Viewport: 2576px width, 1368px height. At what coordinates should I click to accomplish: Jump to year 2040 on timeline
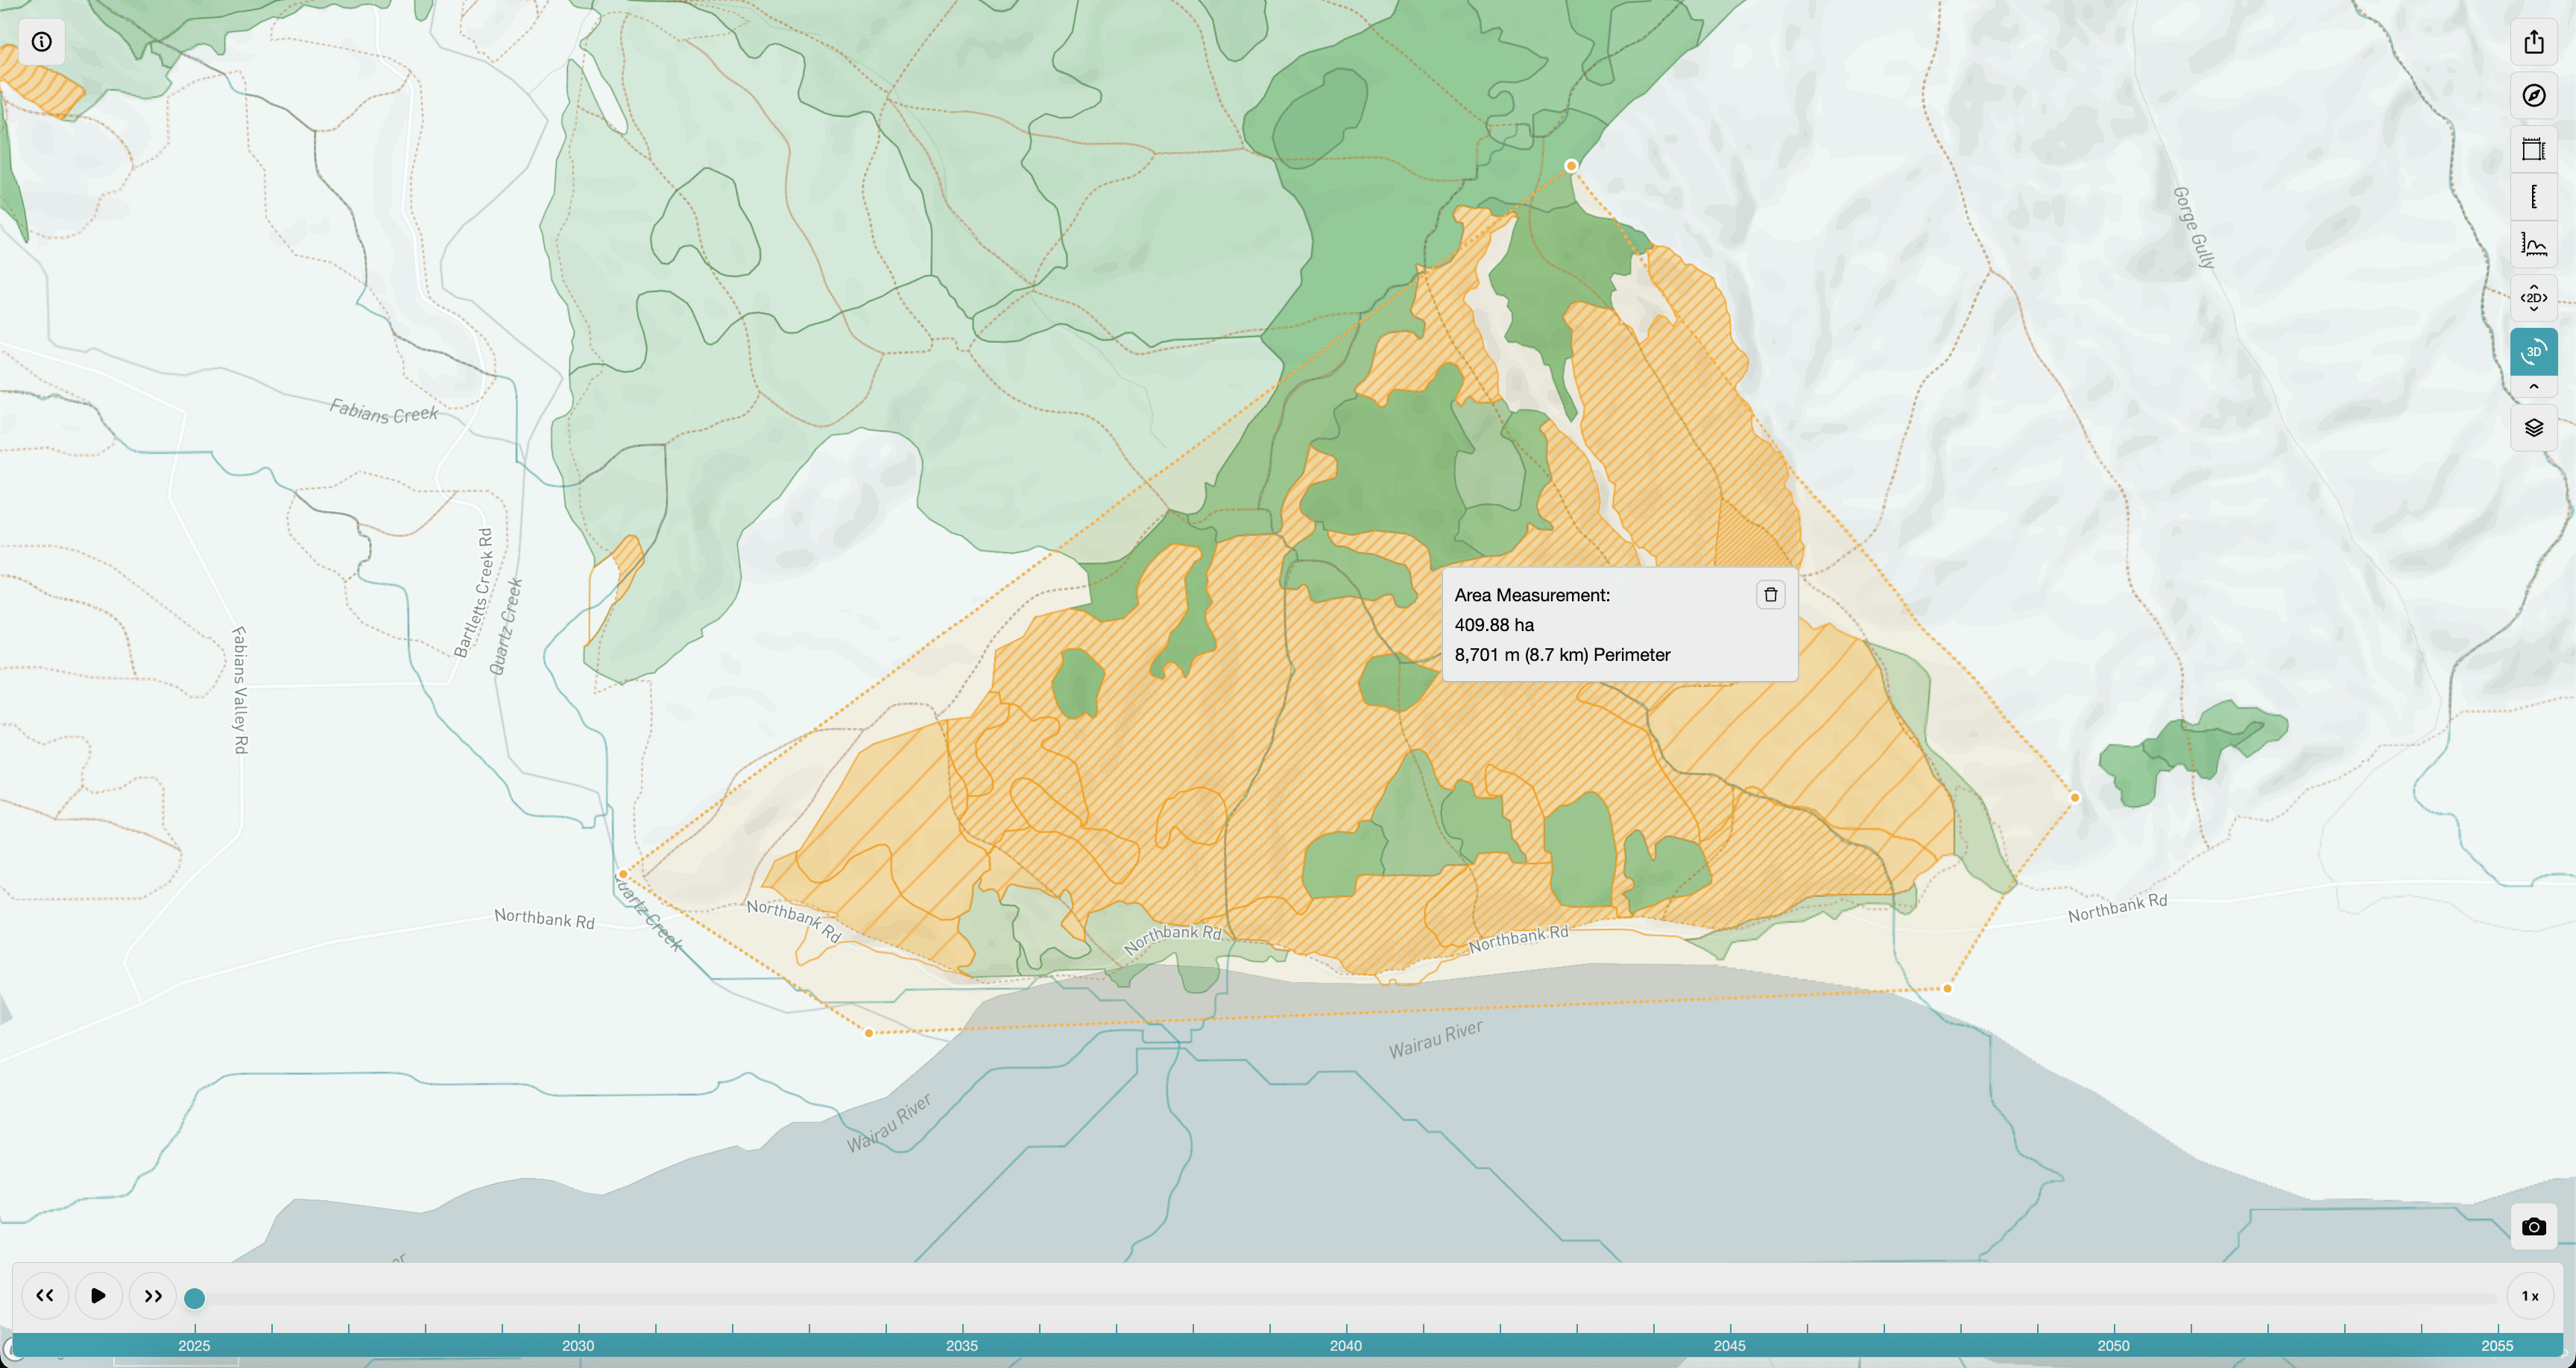click(1346, 1346)
